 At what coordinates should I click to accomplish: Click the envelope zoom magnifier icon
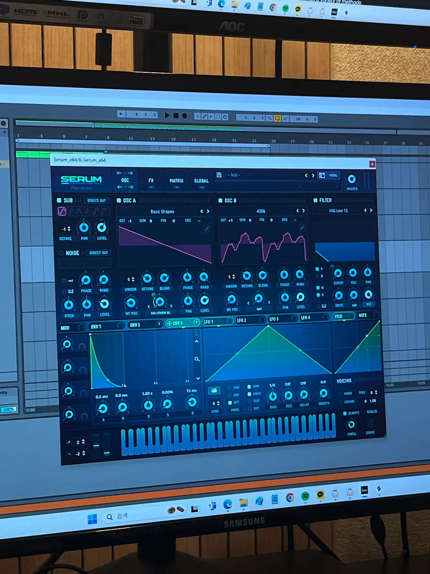(197, 359)
